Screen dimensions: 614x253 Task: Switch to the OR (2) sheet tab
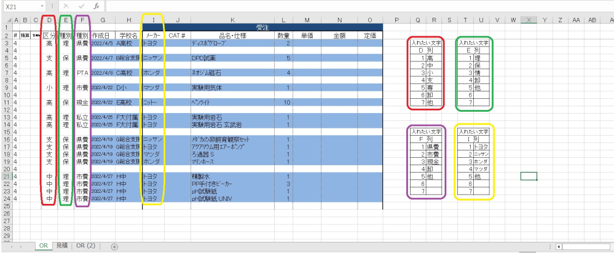[x=86, y=246]
